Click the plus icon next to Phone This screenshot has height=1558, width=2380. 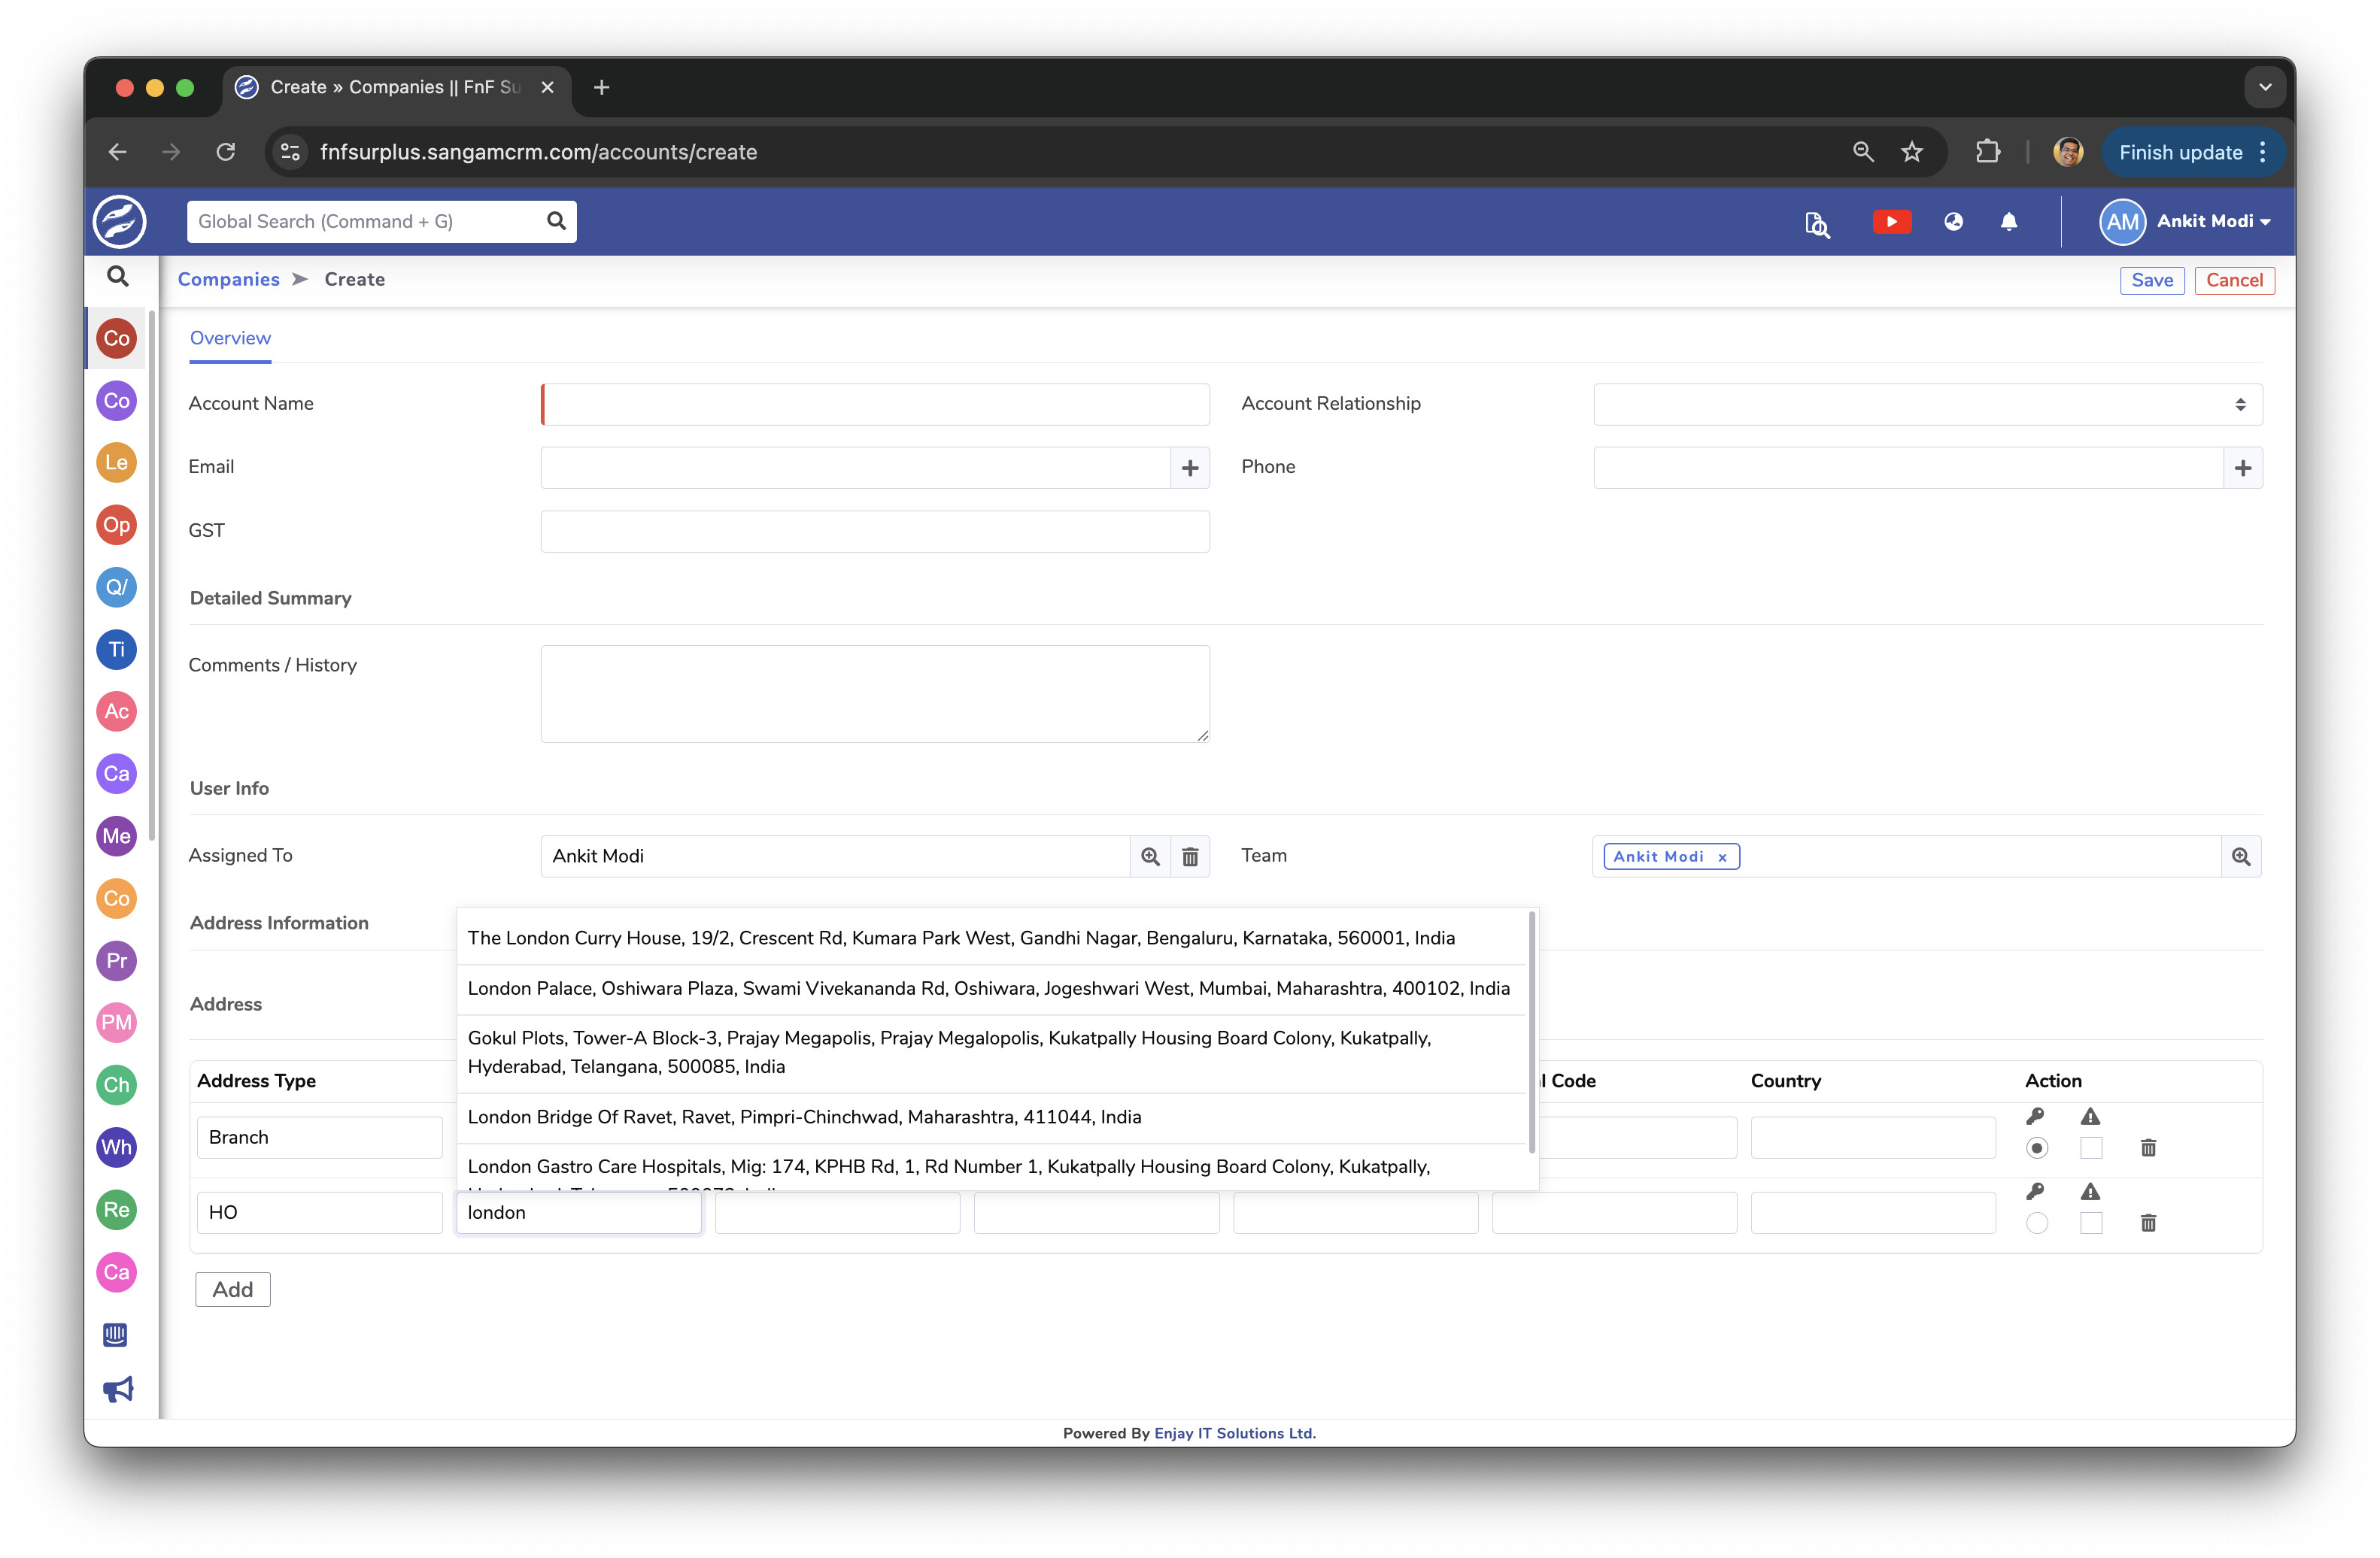pyautogui.click(x=2242, y=468)
